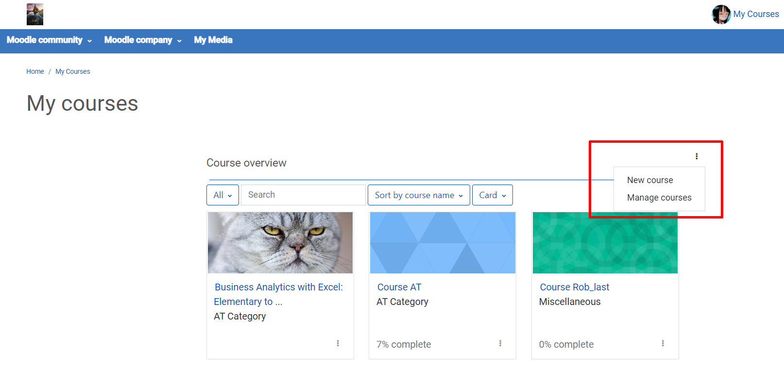The width and height of the screenshot is (784, 371).
Task: Click the 7% complete progress text
Action: click(x=404, y=344)
